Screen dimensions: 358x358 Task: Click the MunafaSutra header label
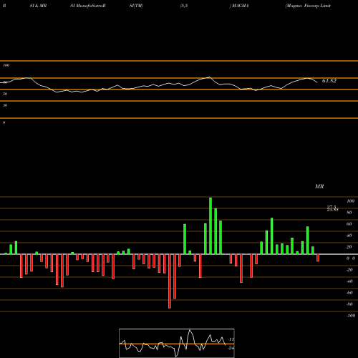coord(88,6)
